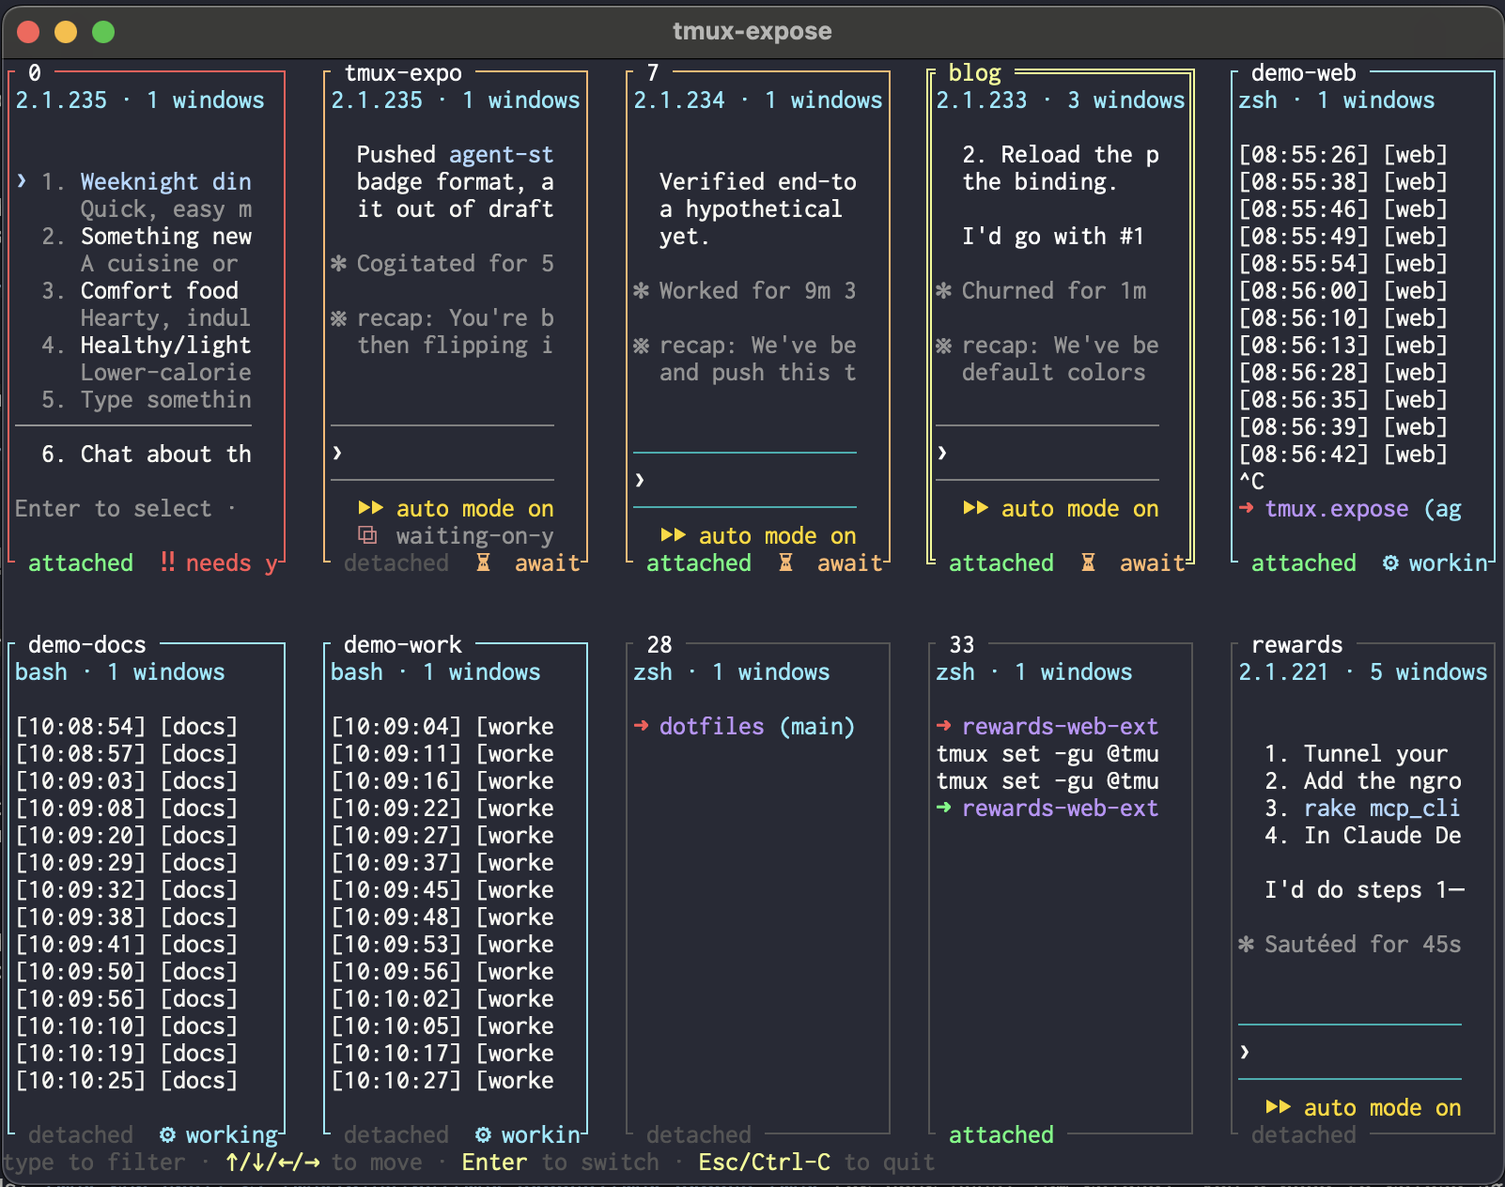Click the [08:55:26] [web] log line

click(1343, 154)
